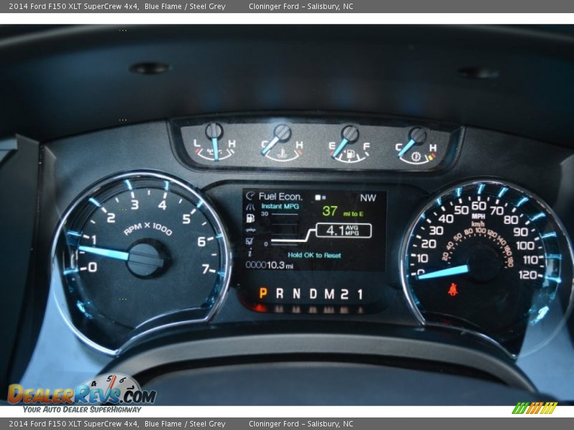Open the information 'i' icon
The width and height of the screenshot is (574, 430).
pos(250,254)
